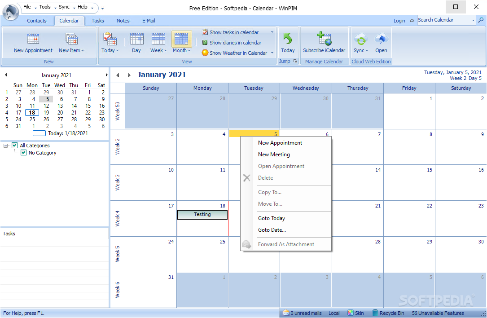Click the unread mails envelope icon
Image resolution: width=487 pixels, height=318 pixels.
point(286,313)
